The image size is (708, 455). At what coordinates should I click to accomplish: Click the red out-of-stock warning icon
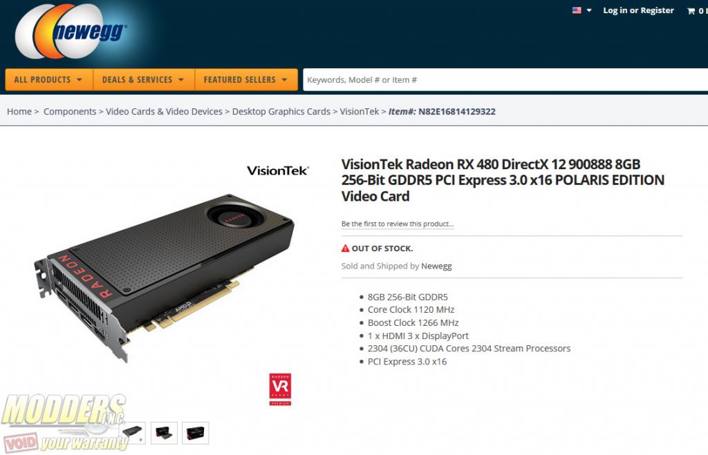[346, 249]
